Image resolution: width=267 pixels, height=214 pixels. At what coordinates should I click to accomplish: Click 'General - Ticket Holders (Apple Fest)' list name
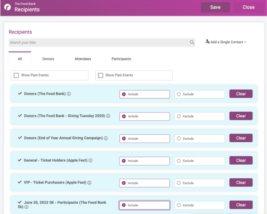56,160
